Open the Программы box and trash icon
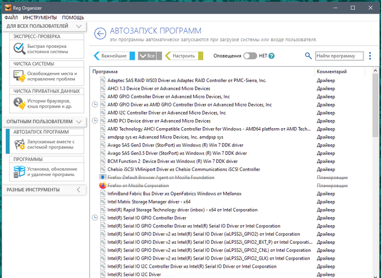Screen dimensions: 381x278 click(x=19, y=172)
